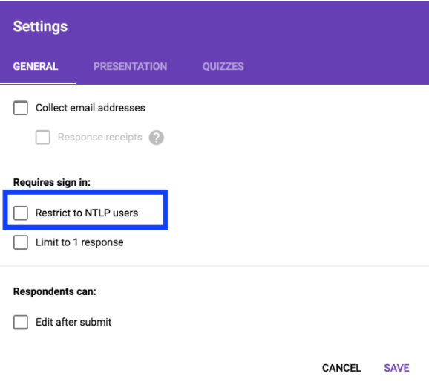Screen dimensions: 429x388
Task: Click the "Respondents can:" heading
Action: 55,291
